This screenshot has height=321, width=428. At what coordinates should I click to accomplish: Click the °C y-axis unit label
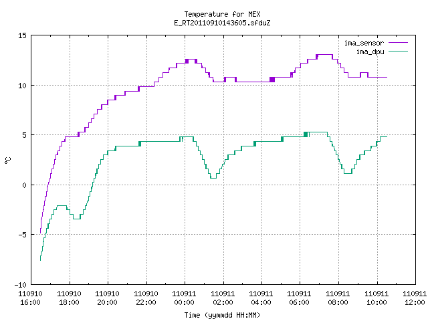(x=7, y=160)
